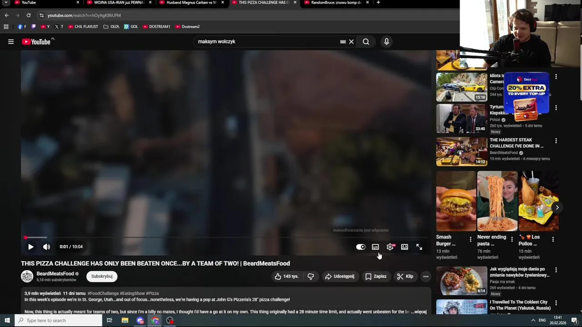
Task: Open the YouTube guide hamburger menu
Action: click(x=11, y=42)
